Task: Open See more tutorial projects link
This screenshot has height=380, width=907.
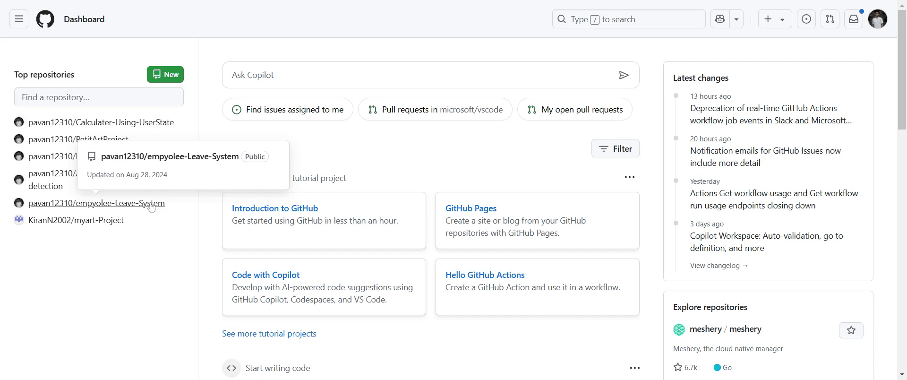Action: (269, 334)
